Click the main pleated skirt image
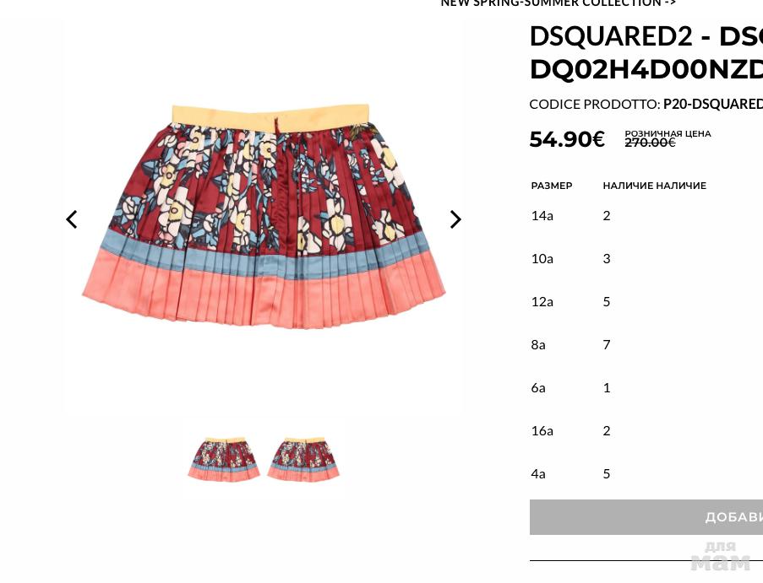This screenshot has width=763, height=583. point(264,216)
